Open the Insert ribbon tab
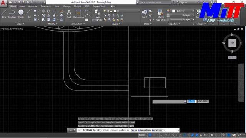 [22, 6]
